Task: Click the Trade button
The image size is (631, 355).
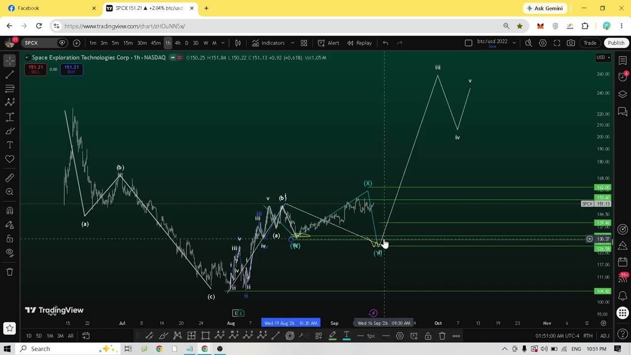Action: [x=590, y=43]
